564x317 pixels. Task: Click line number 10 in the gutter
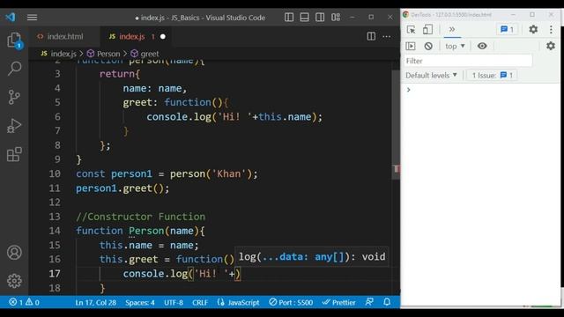pos(55,173)
